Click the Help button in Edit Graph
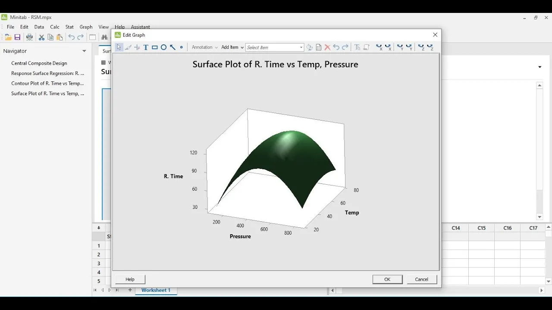The width and height of the screenshot is (552, 310). tap(130, 279)
